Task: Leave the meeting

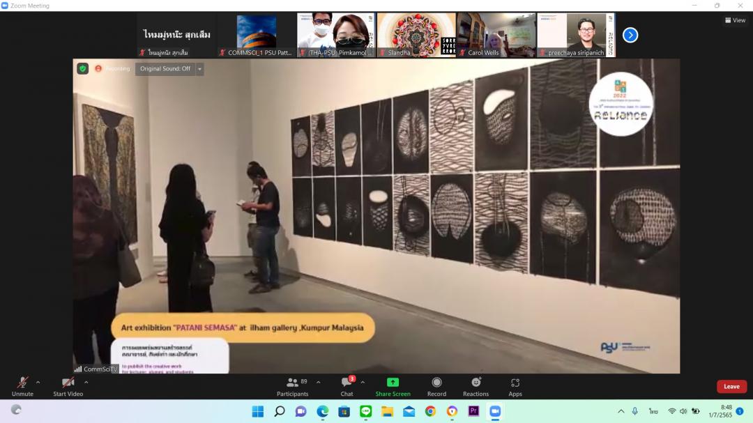Action: pyautogui.click(x=731, y=387)
